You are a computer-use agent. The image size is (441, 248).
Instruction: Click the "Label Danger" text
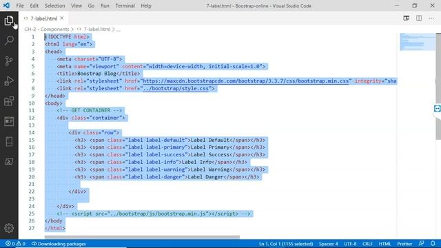205,177
